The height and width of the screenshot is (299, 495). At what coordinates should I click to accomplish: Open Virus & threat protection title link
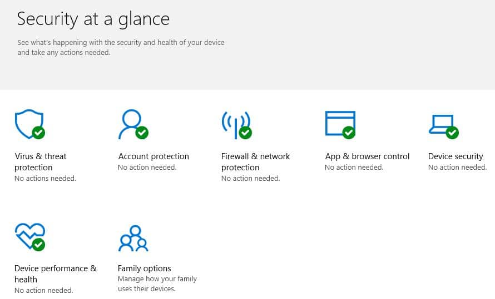coord(41,162)
